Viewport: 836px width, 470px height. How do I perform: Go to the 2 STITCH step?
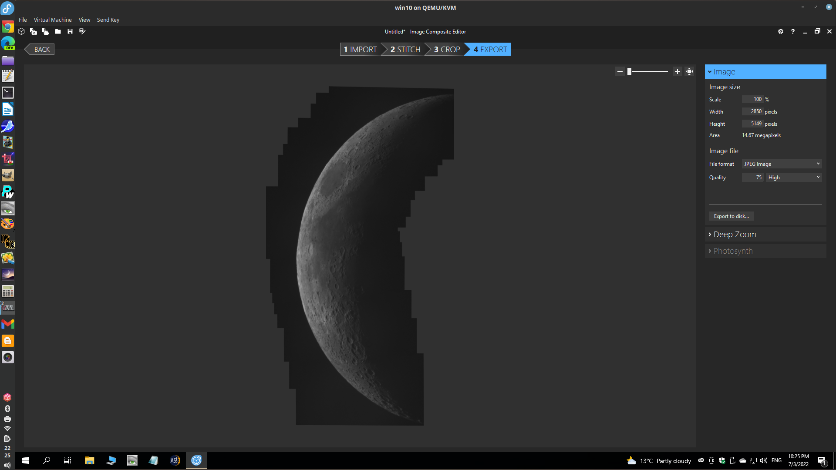(x=405, y=50)
